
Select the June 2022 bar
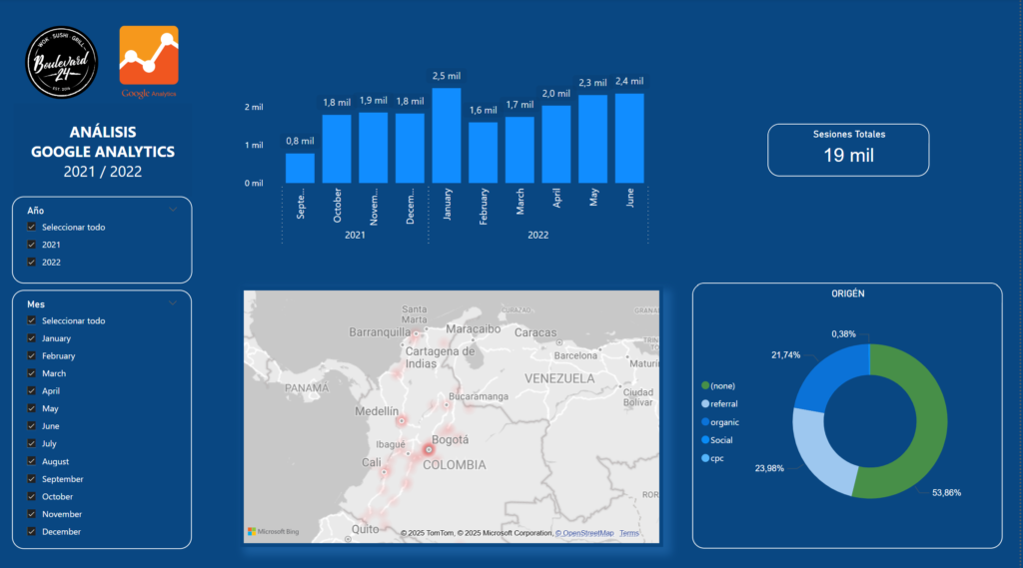pos(629,138)
